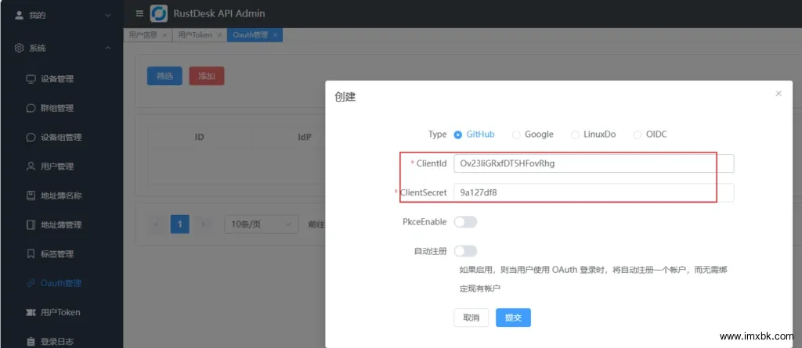Click the chat bubble icon for 群组管理
This screenshot has height=348, width=802.
pos(31,109)
